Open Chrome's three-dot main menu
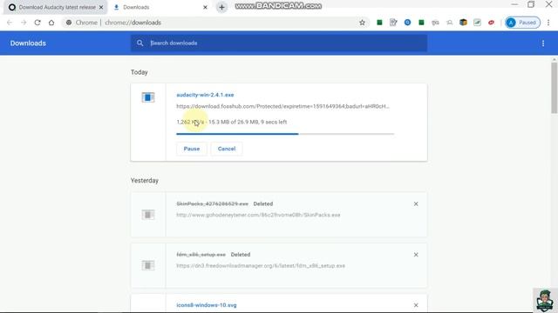Viewport: 558px width, 313px height. point(548,23)
